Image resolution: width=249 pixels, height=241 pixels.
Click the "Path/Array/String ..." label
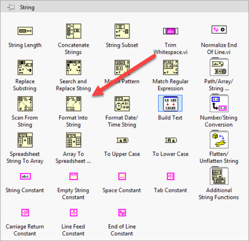(x=218, y=85)
